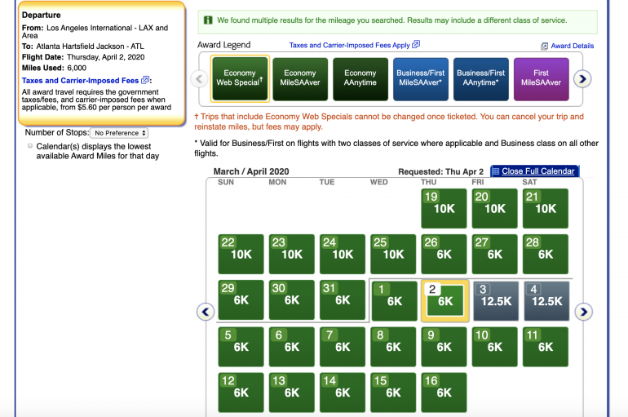Choose March 26 date for 6K miles
This screenshot has height=417, width=628.
444,254
